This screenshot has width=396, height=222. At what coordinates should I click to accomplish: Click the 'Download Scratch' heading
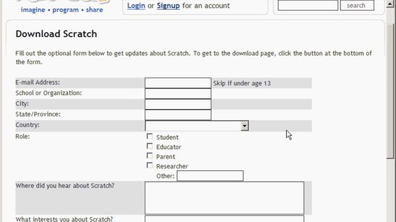[56, 34]
